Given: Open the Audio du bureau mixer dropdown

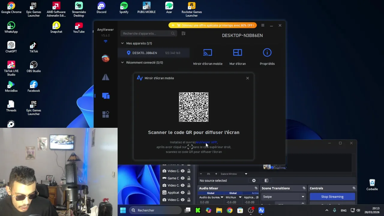Looking at the screenshot, I should point(222,197).
